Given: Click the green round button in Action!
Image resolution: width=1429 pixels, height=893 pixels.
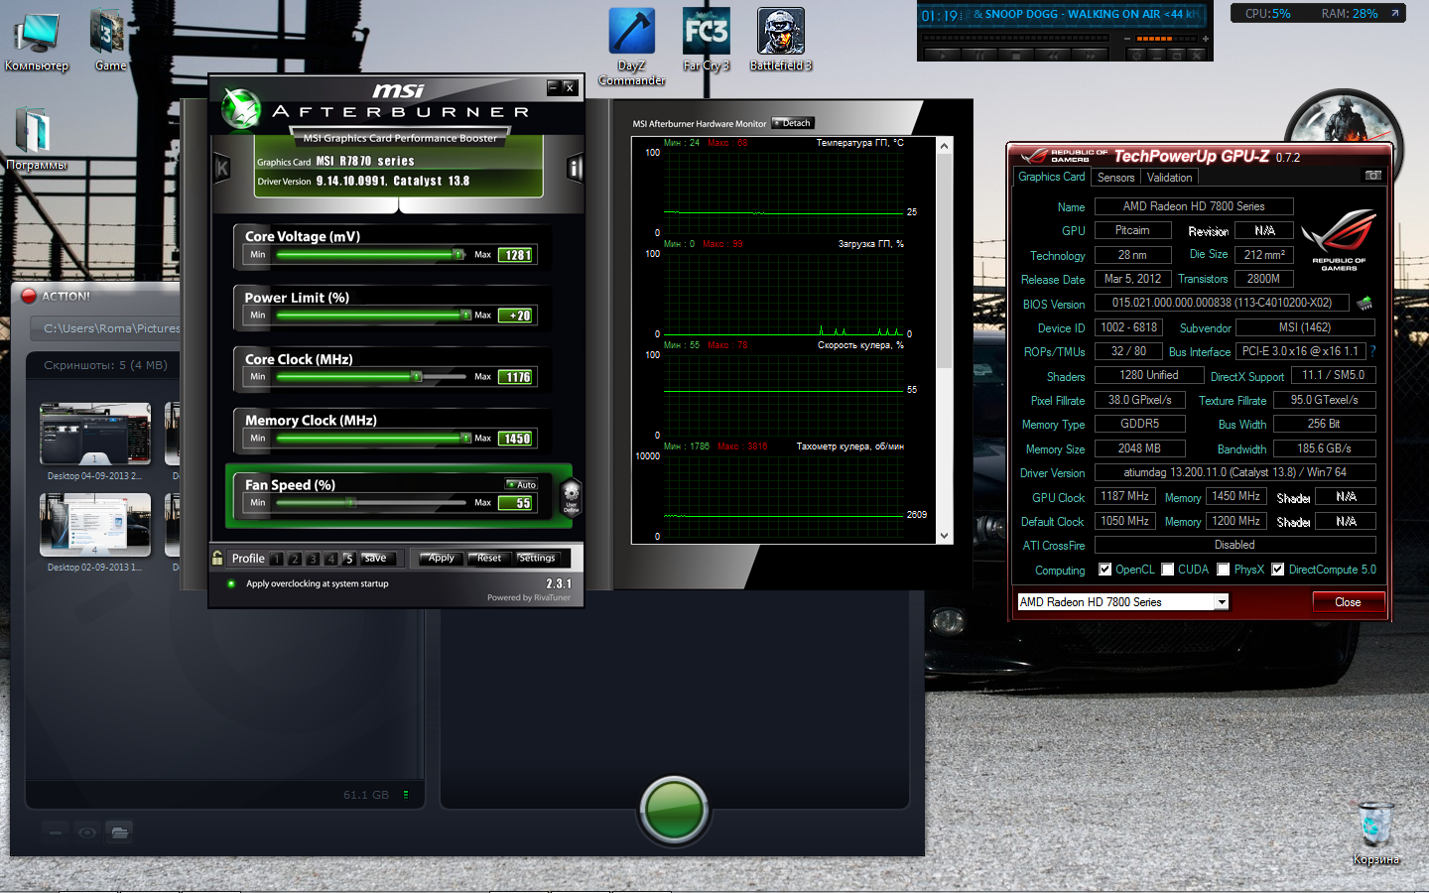Looking at the screenshot, I should point(674,810).
